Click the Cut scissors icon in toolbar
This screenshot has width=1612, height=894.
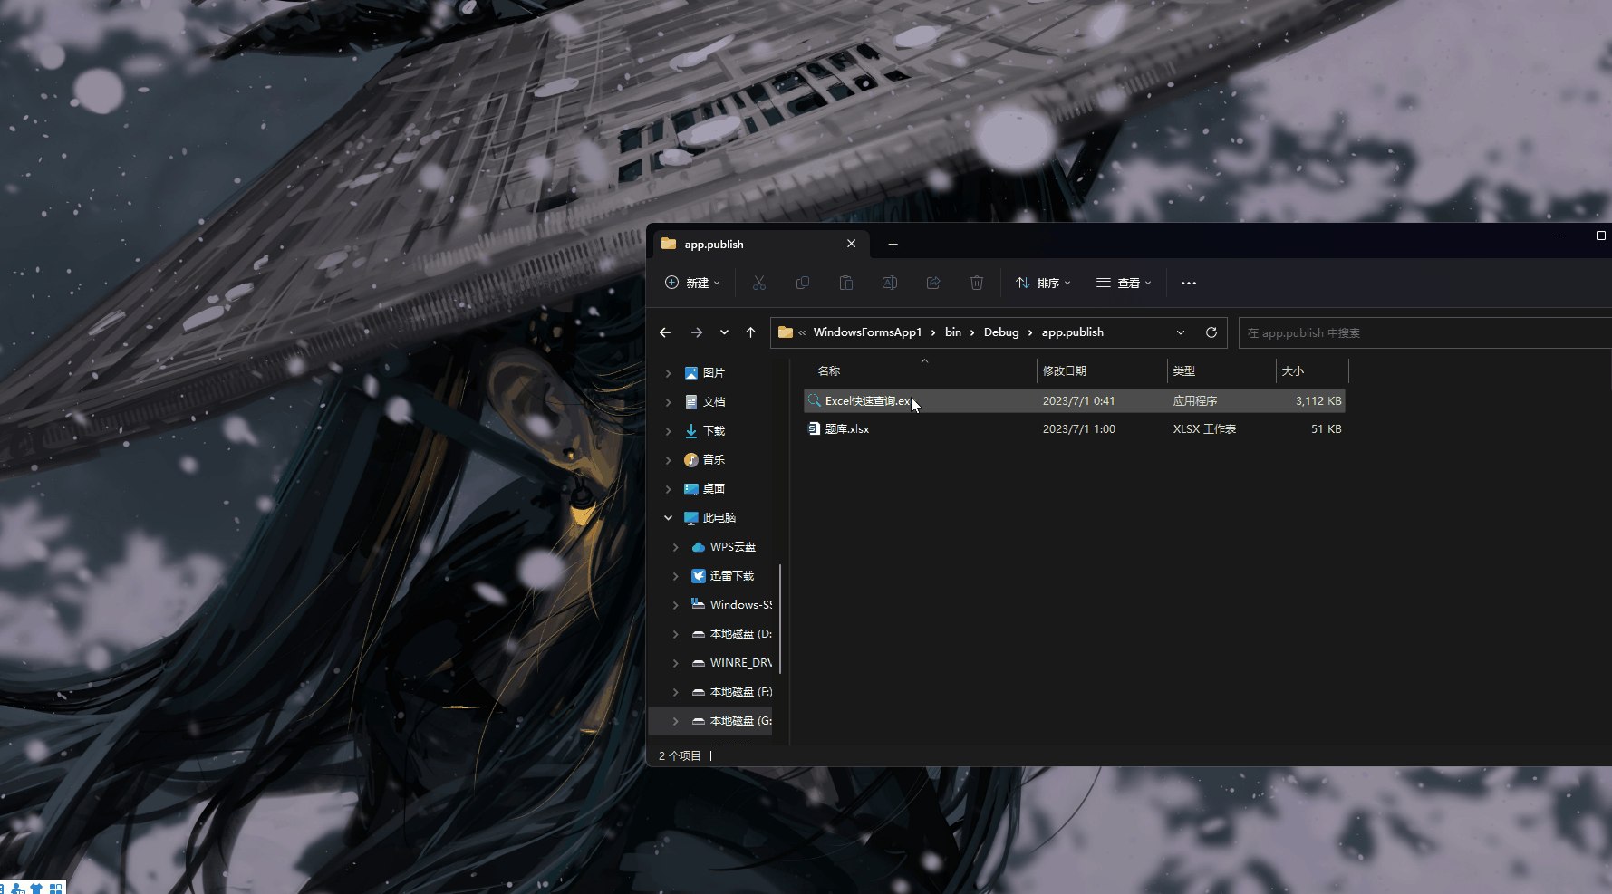(759, 284)
